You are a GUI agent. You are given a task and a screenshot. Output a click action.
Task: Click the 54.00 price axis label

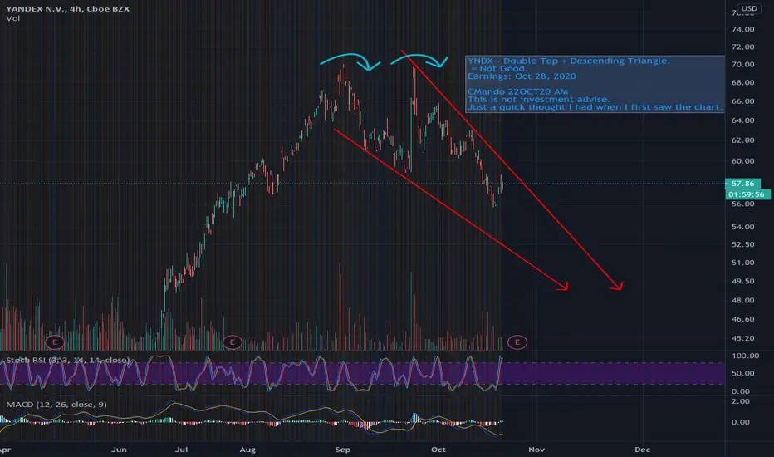[x=743, y=227]
